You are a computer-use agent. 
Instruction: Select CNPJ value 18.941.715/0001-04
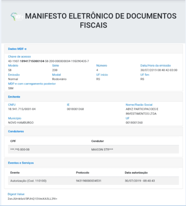[22, 109]
